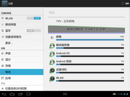Image resolution: width=130 pixels, height=97 pixels.
Task: Tap the 刷新 refresh label
Action: pyautogui.click(x=127, y=4)
